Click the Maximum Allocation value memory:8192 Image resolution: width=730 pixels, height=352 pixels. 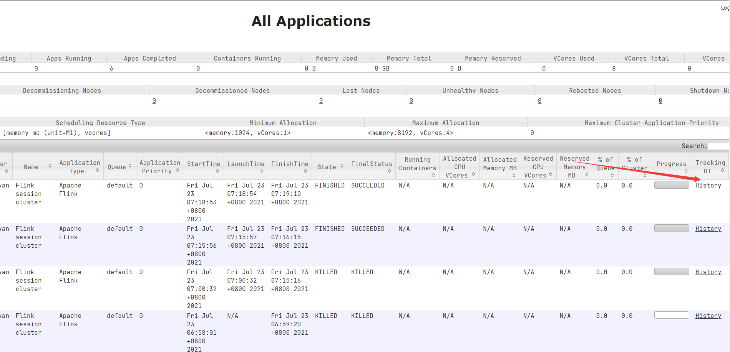click(x=410, y=133)
